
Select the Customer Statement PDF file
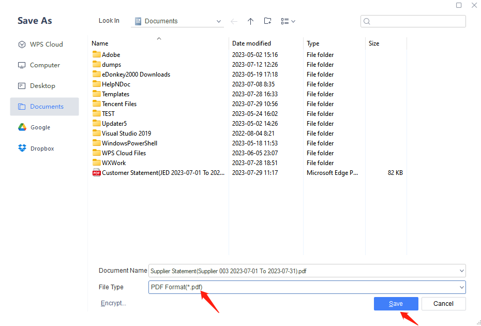coord(163,173)
